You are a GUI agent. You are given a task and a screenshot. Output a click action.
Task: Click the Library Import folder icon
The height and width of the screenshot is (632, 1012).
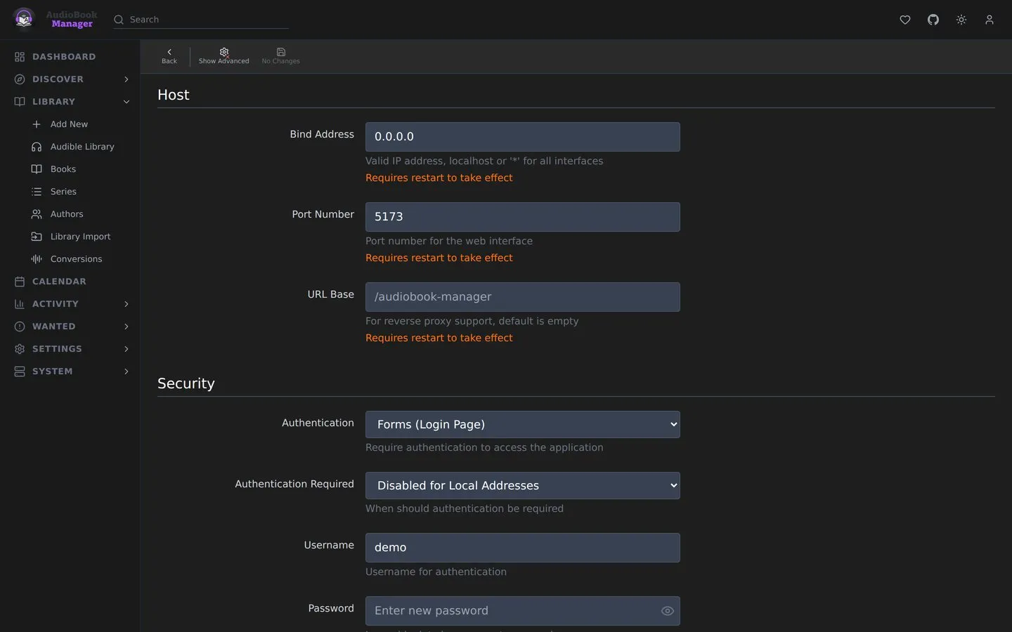(x=37, y=237)
